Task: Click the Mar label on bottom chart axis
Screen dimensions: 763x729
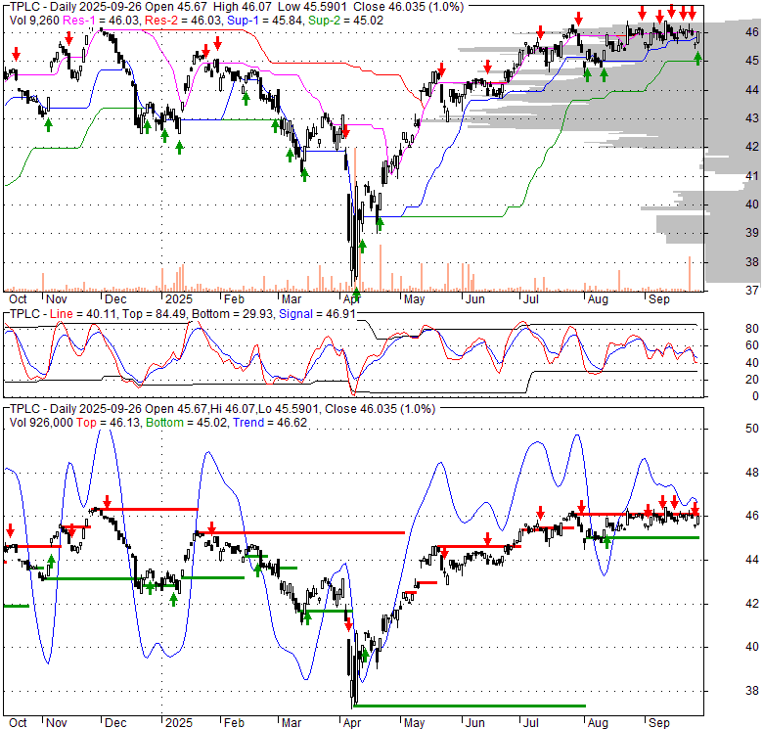Action: [291, 723]
